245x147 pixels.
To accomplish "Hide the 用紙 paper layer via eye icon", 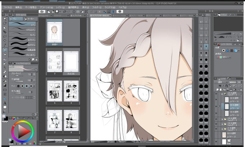I will [x=216, y=142].
